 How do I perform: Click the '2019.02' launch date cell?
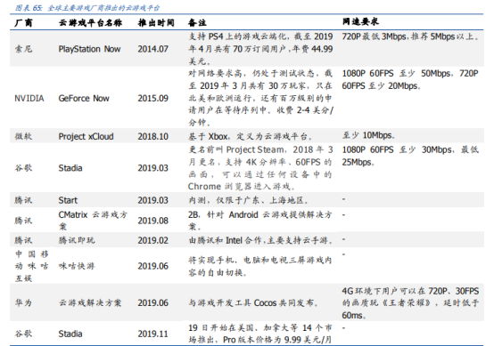pos(152,240)
